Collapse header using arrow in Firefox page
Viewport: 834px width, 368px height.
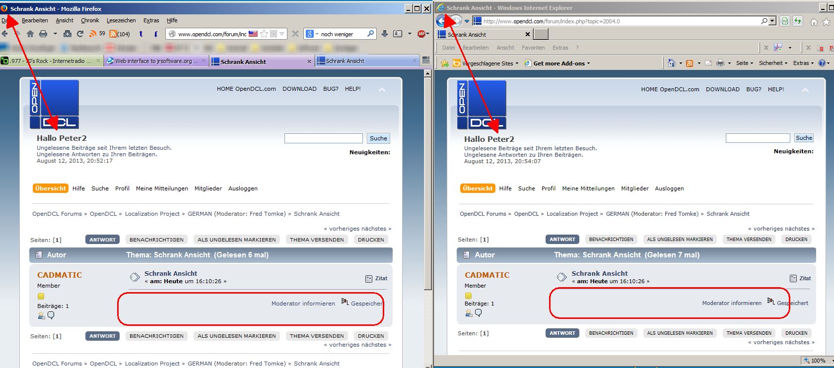(382, 90)
